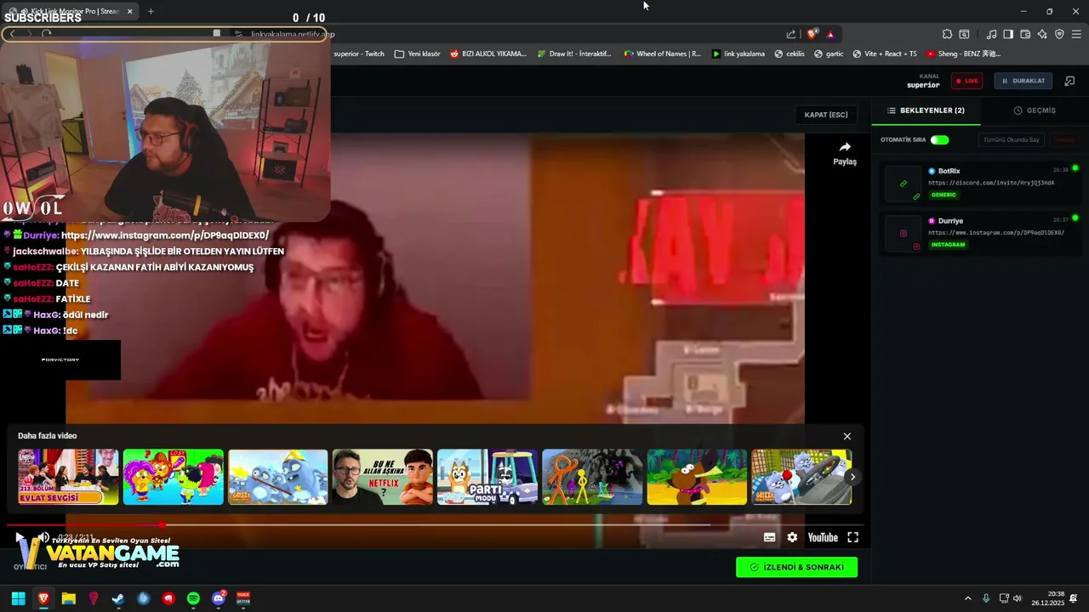Toggle subtitles in the YouTube player

click(x=769, y=537)
